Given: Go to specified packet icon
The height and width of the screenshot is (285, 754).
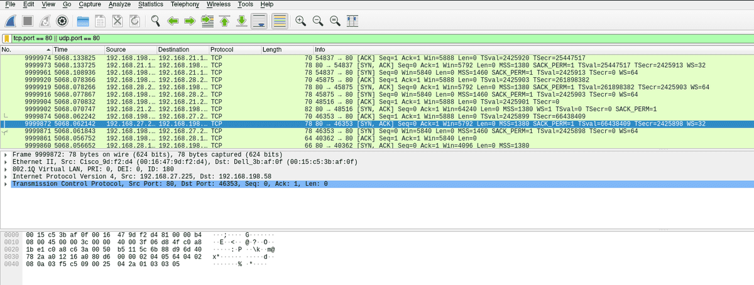Looking at the screenshot, I should pos(207,21).
